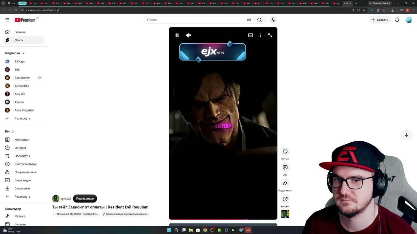This screenshot has width=417, height=234.
Task: Open 'Ваши видео' in the sidebar
Action: tap(23, 180)
